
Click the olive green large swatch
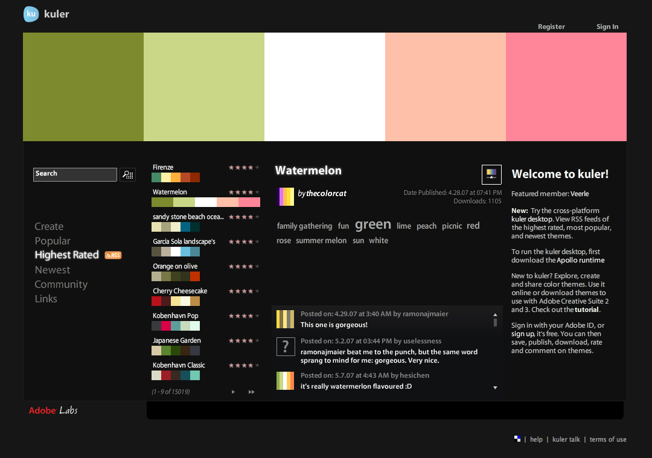pos(83,87)
